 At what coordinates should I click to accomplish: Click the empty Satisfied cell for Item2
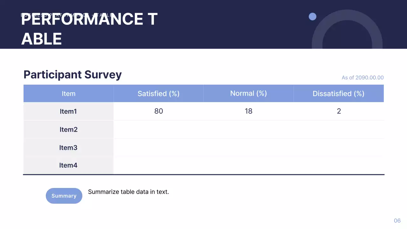point(158,129)
